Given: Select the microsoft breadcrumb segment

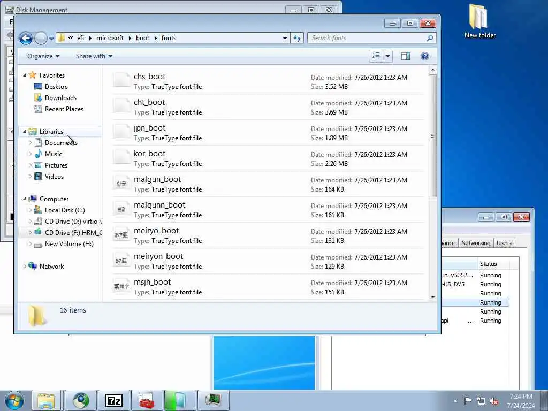Looking at the screenshot, I should coord(110,38).
